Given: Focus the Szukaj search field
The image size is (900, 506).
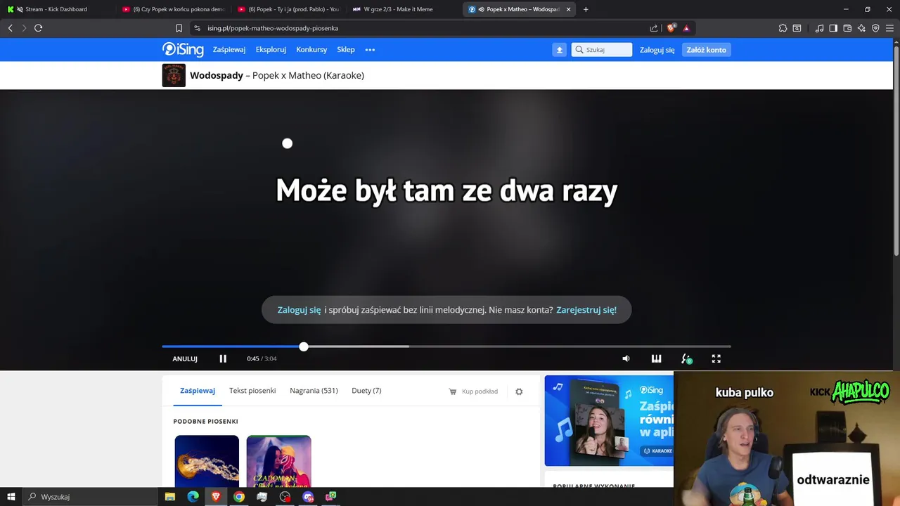Looking at the screenshot, I should coord(601,50).
